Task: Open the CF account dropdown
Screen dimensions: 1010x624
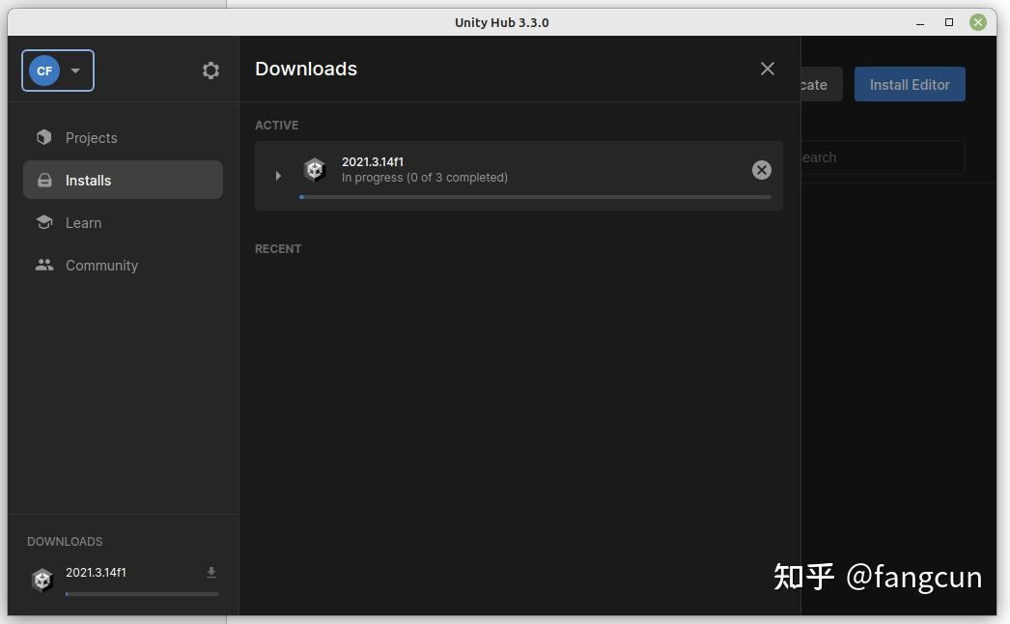Action: click(x=75, y=70)
